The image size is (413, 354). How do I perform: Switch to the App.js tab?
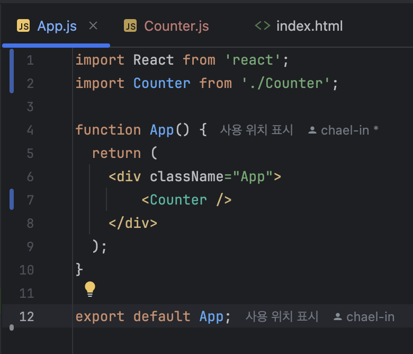[x=57, y=26]
